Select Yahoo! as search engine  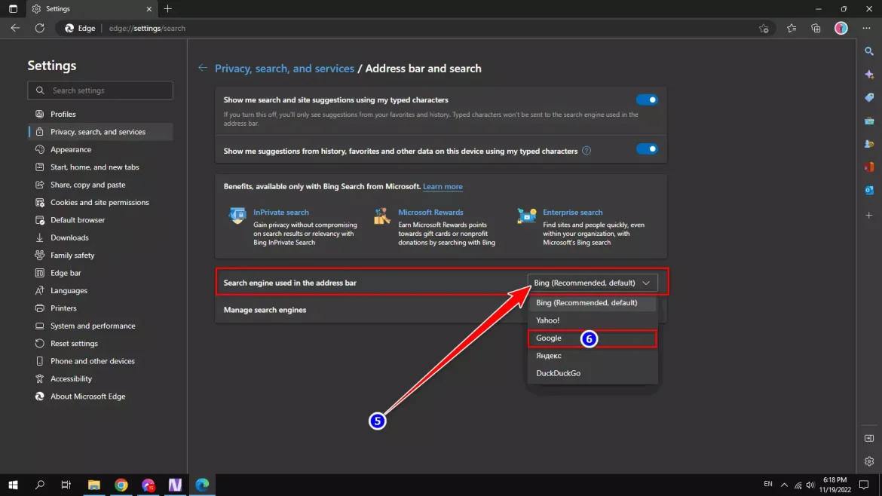[x=593, y=320]
